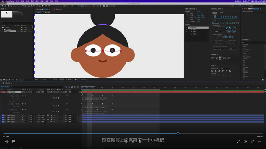Open the second menu bar item (文件)
266x149 pixels.
point(18,1)
